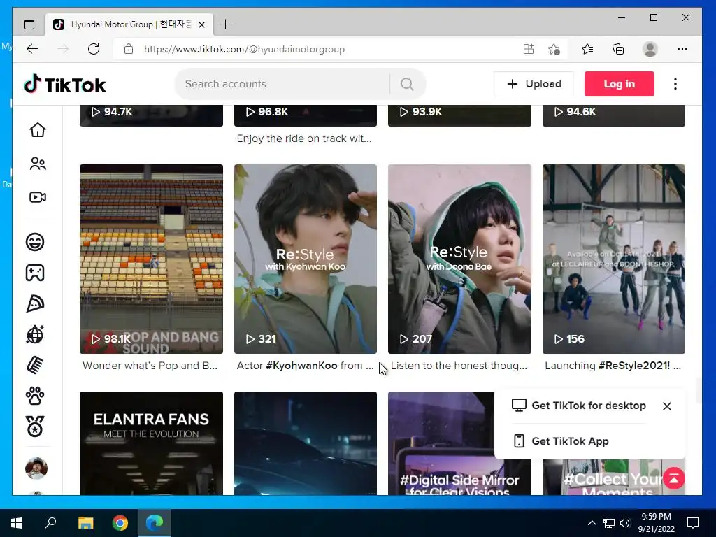Click the Upload button
Image resolution: width=716 pixels, height=537 pixels.
[534, 84]
